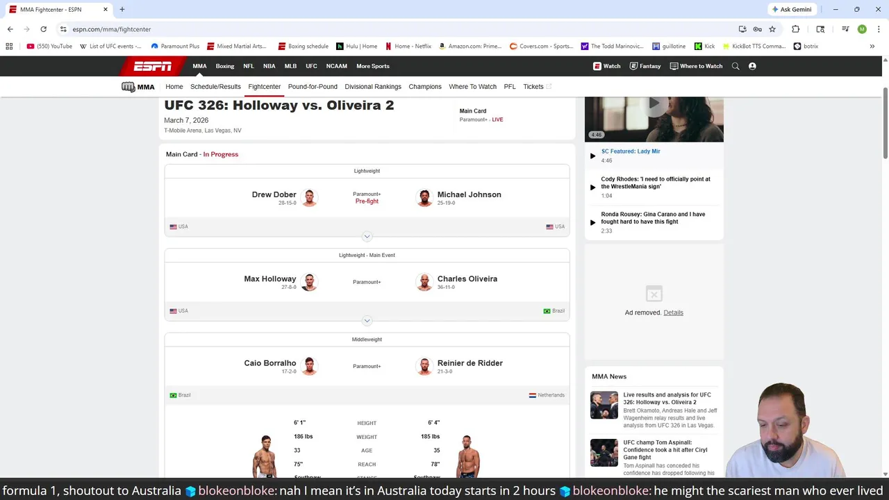Open the password key icon in address bar
Screen dimensions: 889x500
click(x=757, y=29)
